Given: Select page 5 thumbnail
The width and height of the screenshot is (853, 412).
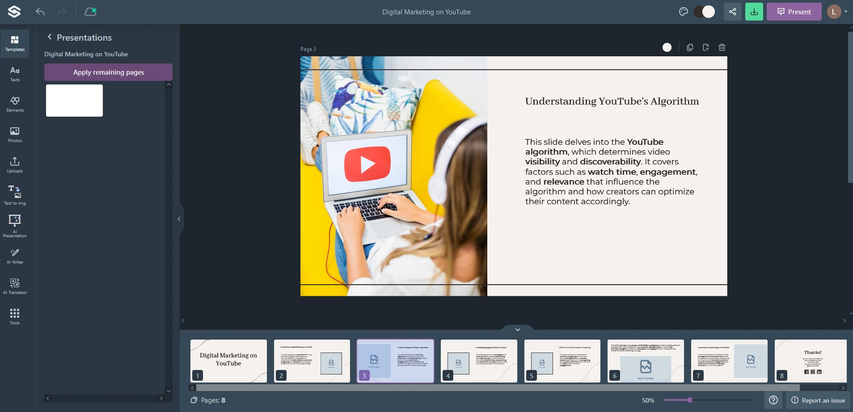Looking at the screenshot, I should point(562,361).
